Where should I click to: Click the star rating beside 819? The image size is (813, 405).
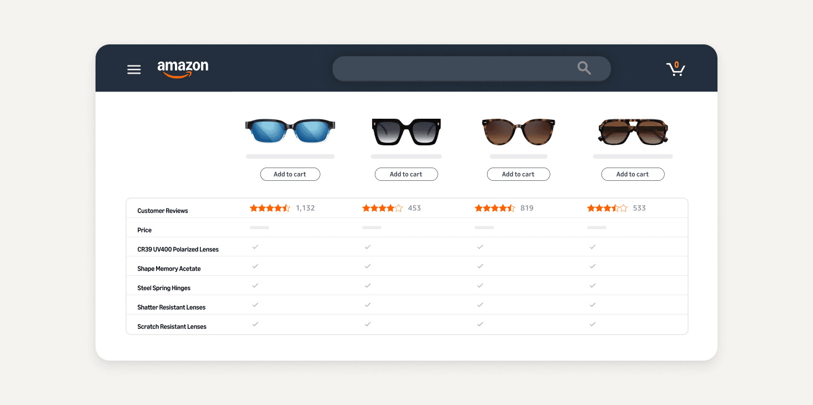coord(495,208)
